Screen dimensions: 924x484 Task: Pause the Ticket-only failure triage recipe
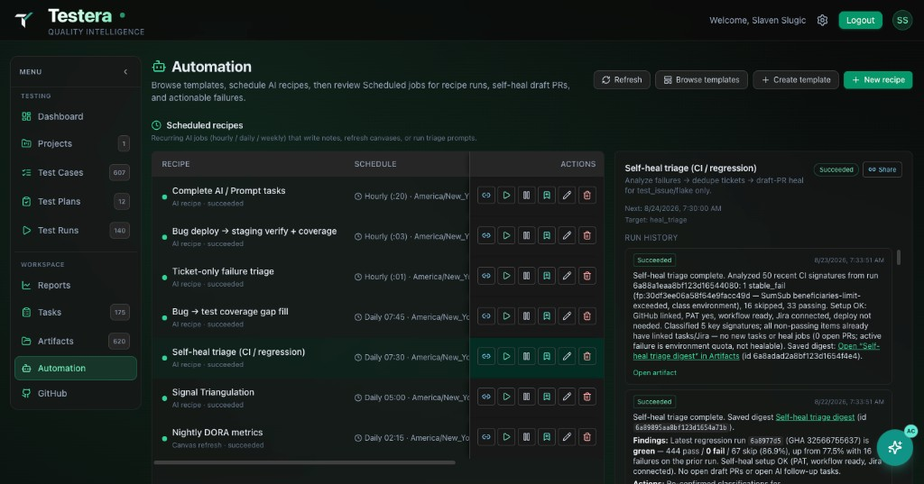pyautogui.click(x=526, y=276)
